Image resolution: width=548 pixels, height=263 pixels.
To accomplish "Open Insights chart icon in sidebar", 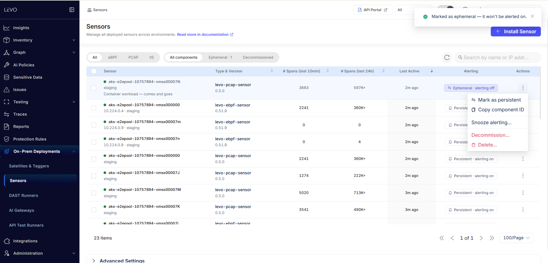I will click(x=7, y=28).
